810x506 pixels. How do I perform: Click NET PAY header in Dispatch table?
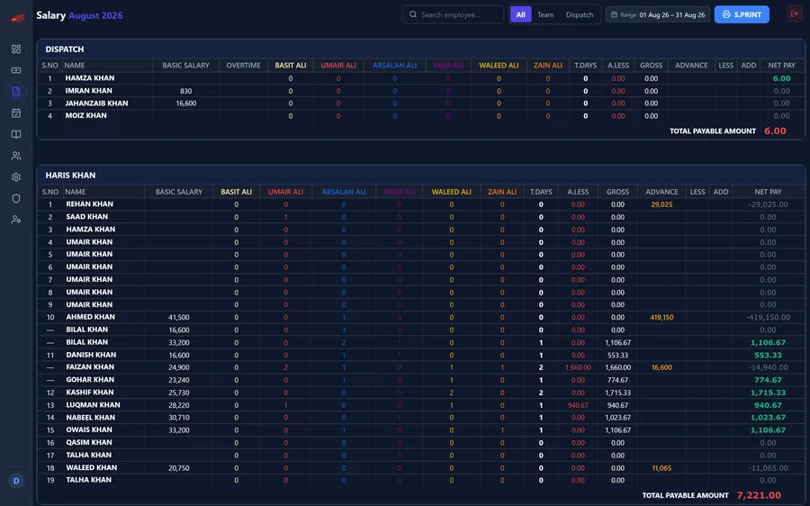pyautogui.click(x=781, y=65)
